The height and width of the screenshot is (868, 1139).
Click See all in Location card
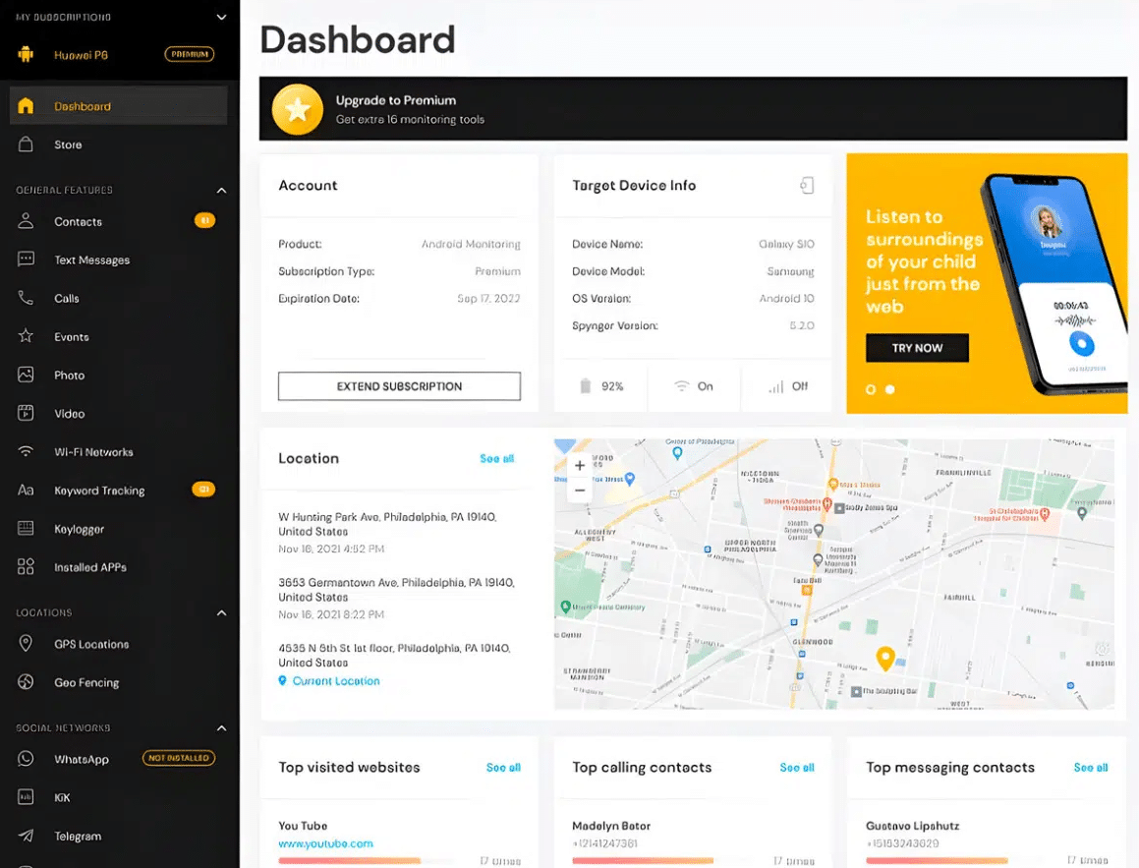[x=497, y=458]
